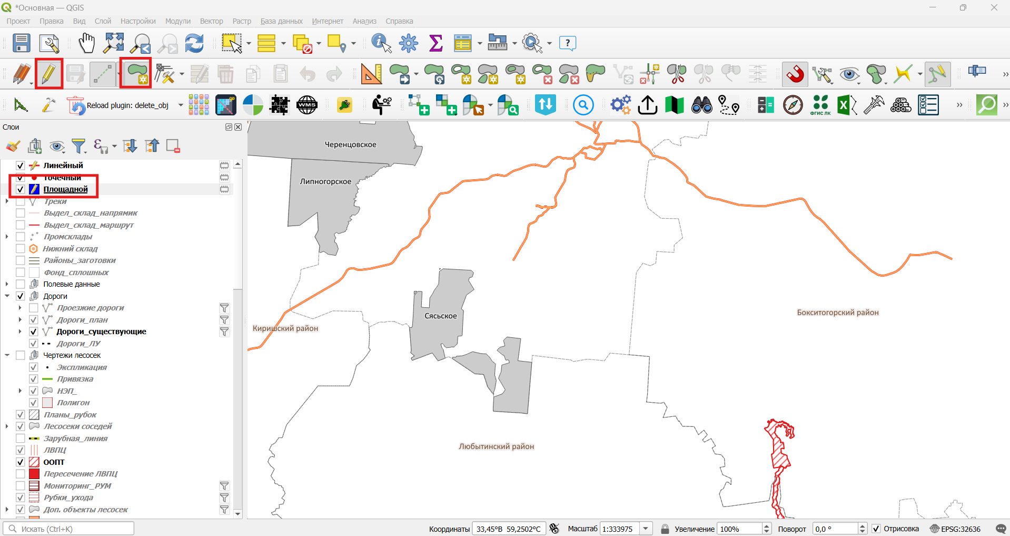This screenshot has width=1010, height=536.
Task: Close the Слои panel
Action: tap(238, 127)
